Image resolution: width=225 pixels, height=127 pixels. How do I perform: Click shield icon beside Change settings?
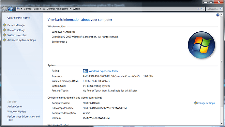[195, 103]
